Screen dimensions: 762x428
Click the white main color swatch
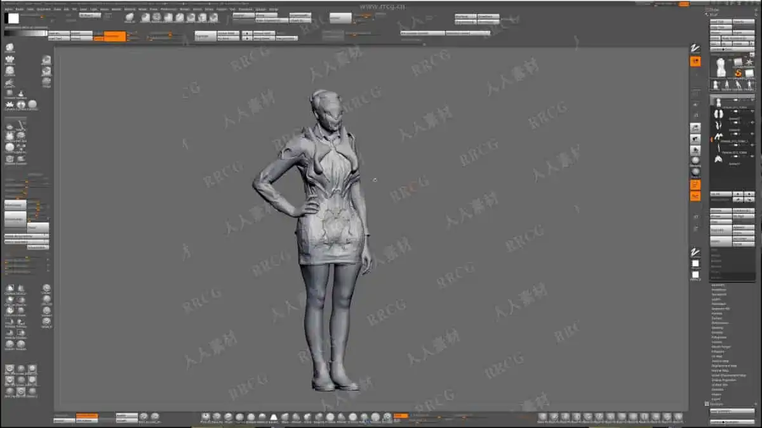pyautogui.click(x=13, y=18)
